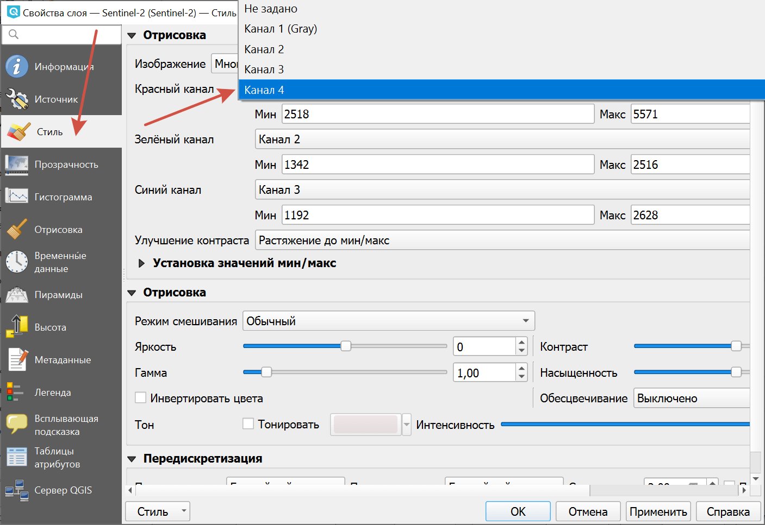
Task: Open the Прозрачность settings icon
Action: coord(16,164)
